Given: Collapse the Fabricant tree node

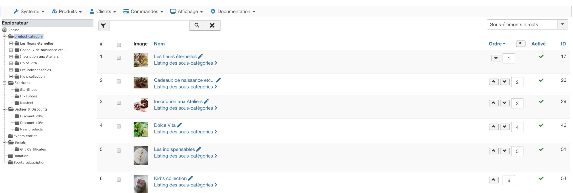Looking at the screenshot, I should tap(4, 83).
